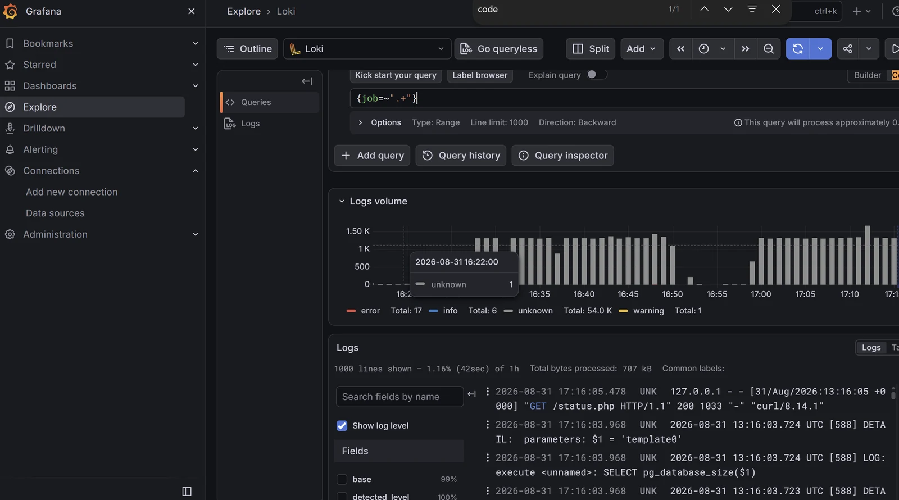This screenshot has height=500, width=899.
Task: Open menu for 17:16:05.478 log line
Action: [x=488, y=392]
